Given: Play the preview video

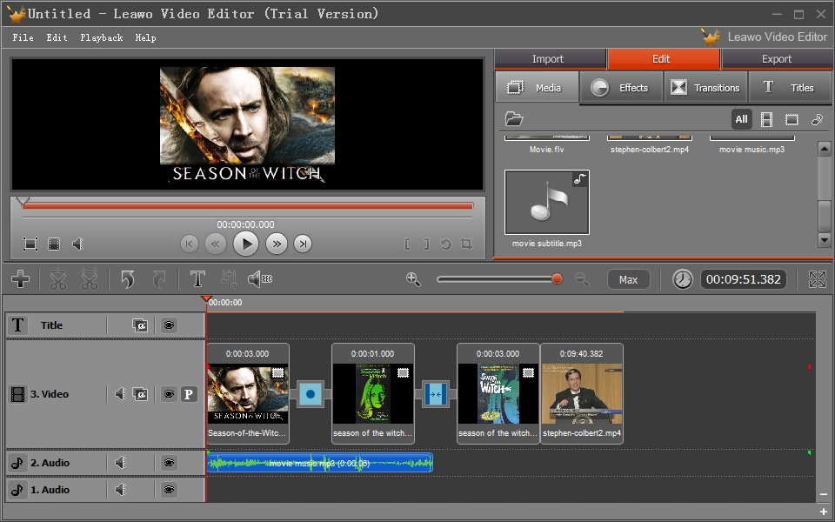Looking at the screenshot, I should click(x=246, y=244).
